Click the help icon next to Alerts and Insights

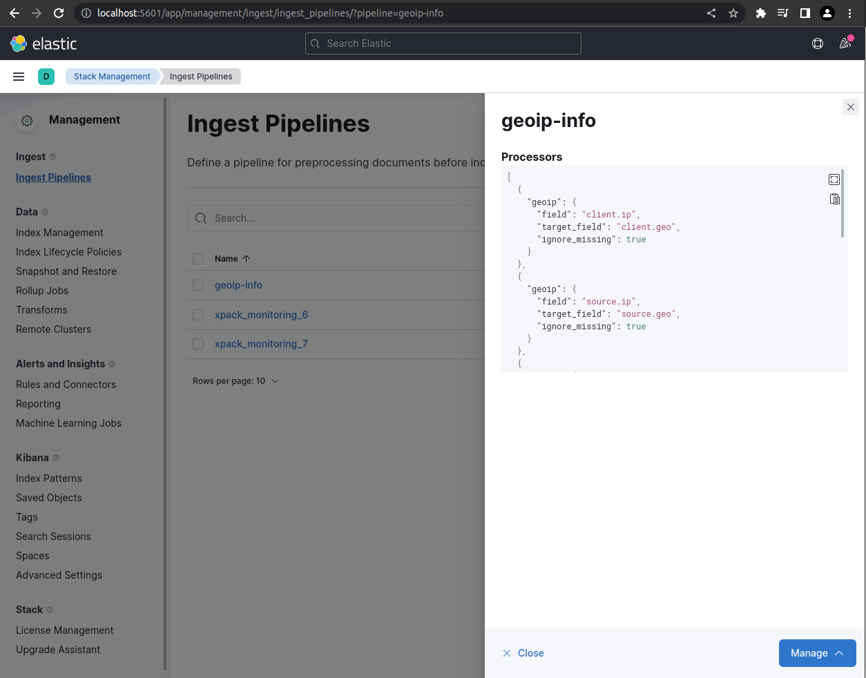(x=112, y=364)
